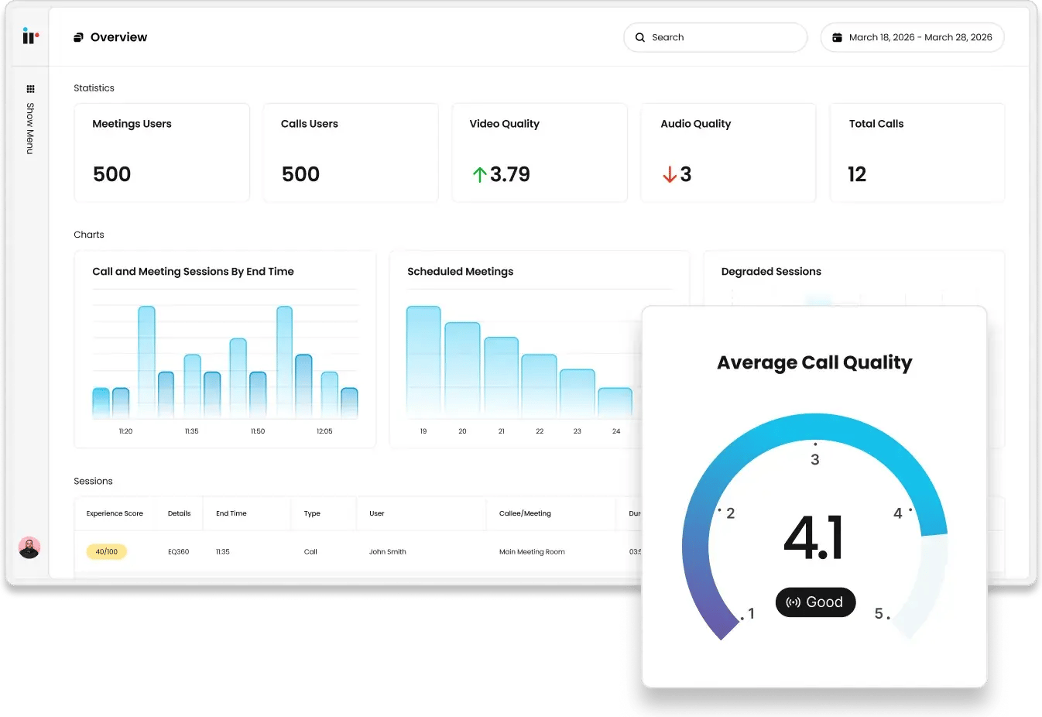
Task: Sort sessions by the Experience Score column
Action: click(x=115, y=513)
